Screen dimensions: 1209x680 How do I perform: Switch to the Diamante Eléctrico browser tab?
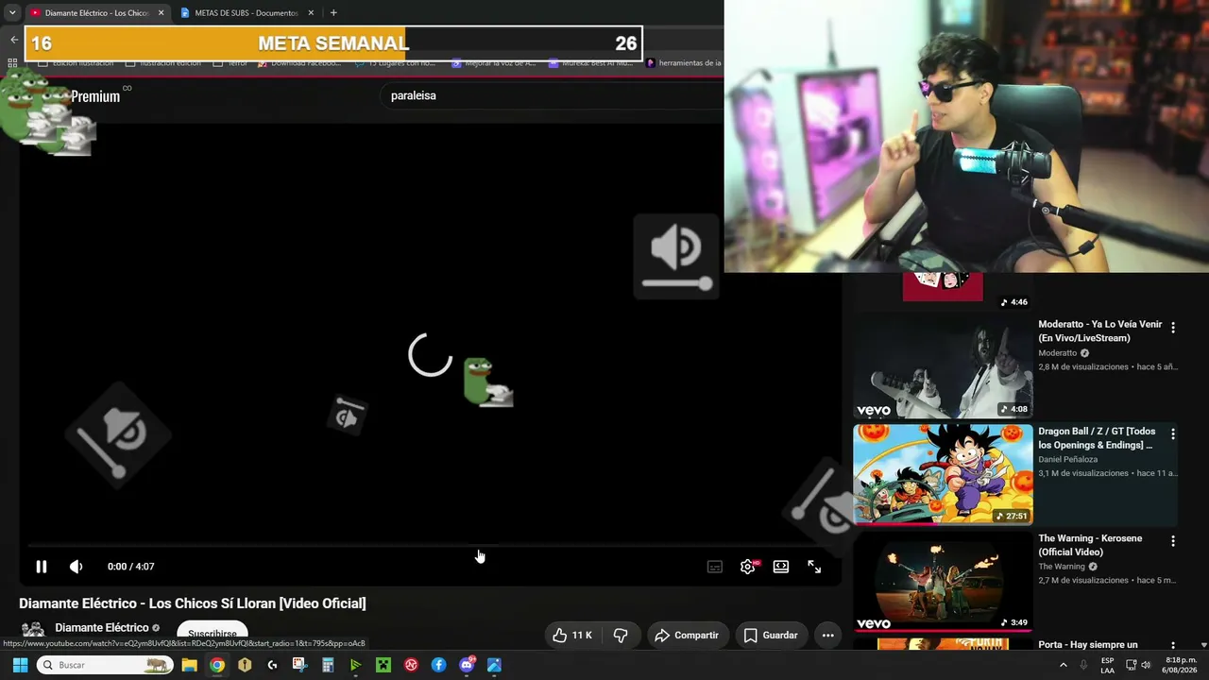pos(96,13)
